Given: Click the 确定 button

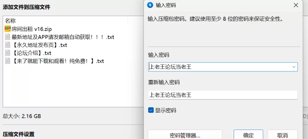Looking at the screenshot, I should (x=248, y=135).
